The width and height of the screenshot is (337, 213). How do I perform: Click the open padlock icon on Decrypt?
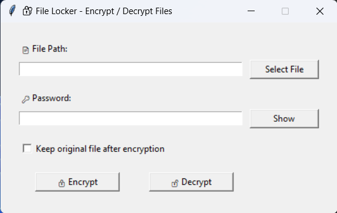pos(175,183)
